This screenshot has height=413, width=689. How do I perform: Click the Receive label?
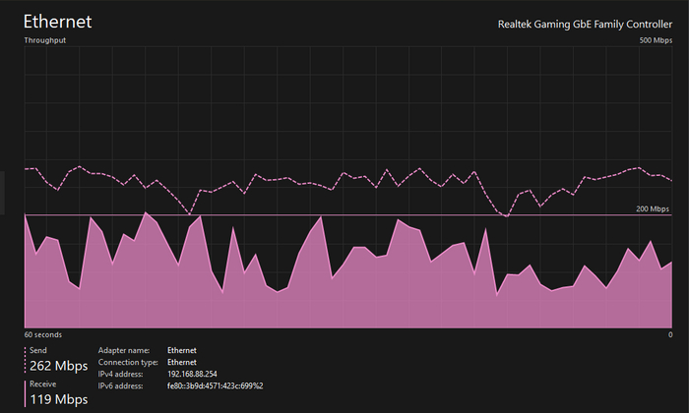click(x=43, y=384)
